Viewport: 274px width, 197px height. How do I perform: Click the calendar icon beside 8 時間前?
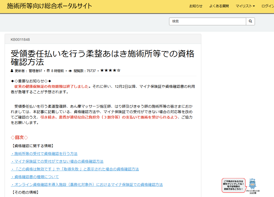pyautogui.click(x=48, y=71)
